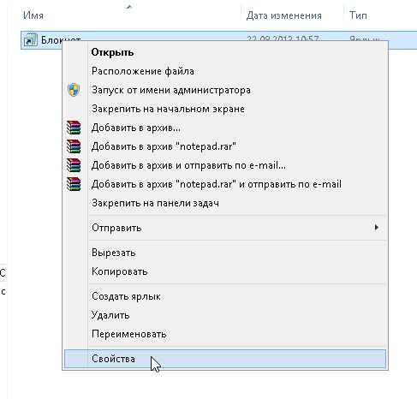
Task: Sort by the Тип column header
Action: pyautogui.click(x=358, y=15)
